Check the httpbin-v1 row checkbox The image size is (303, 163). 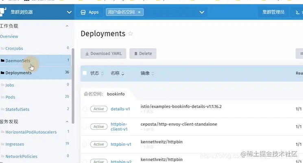pyautogui.click(x=85, y=144)
